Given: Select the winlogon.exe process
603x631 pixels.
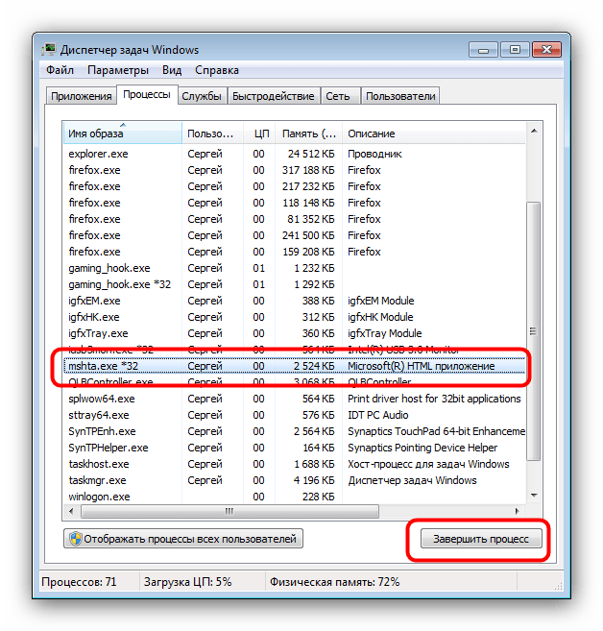Looking at the screenshot, I should click(294, 497).
